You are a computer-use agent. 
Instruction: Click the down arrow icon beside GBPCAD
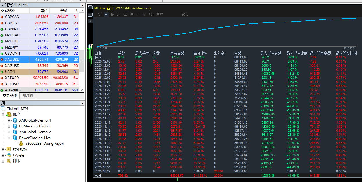(x=2, y=17)
